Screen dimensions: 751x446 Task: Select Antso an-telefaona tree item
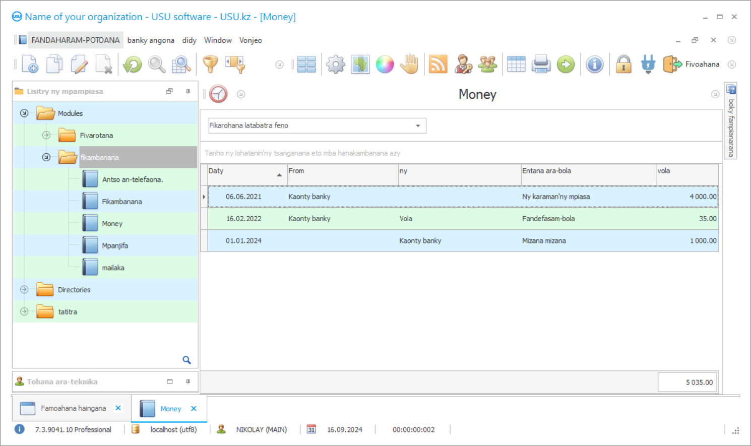pos(133,179)
